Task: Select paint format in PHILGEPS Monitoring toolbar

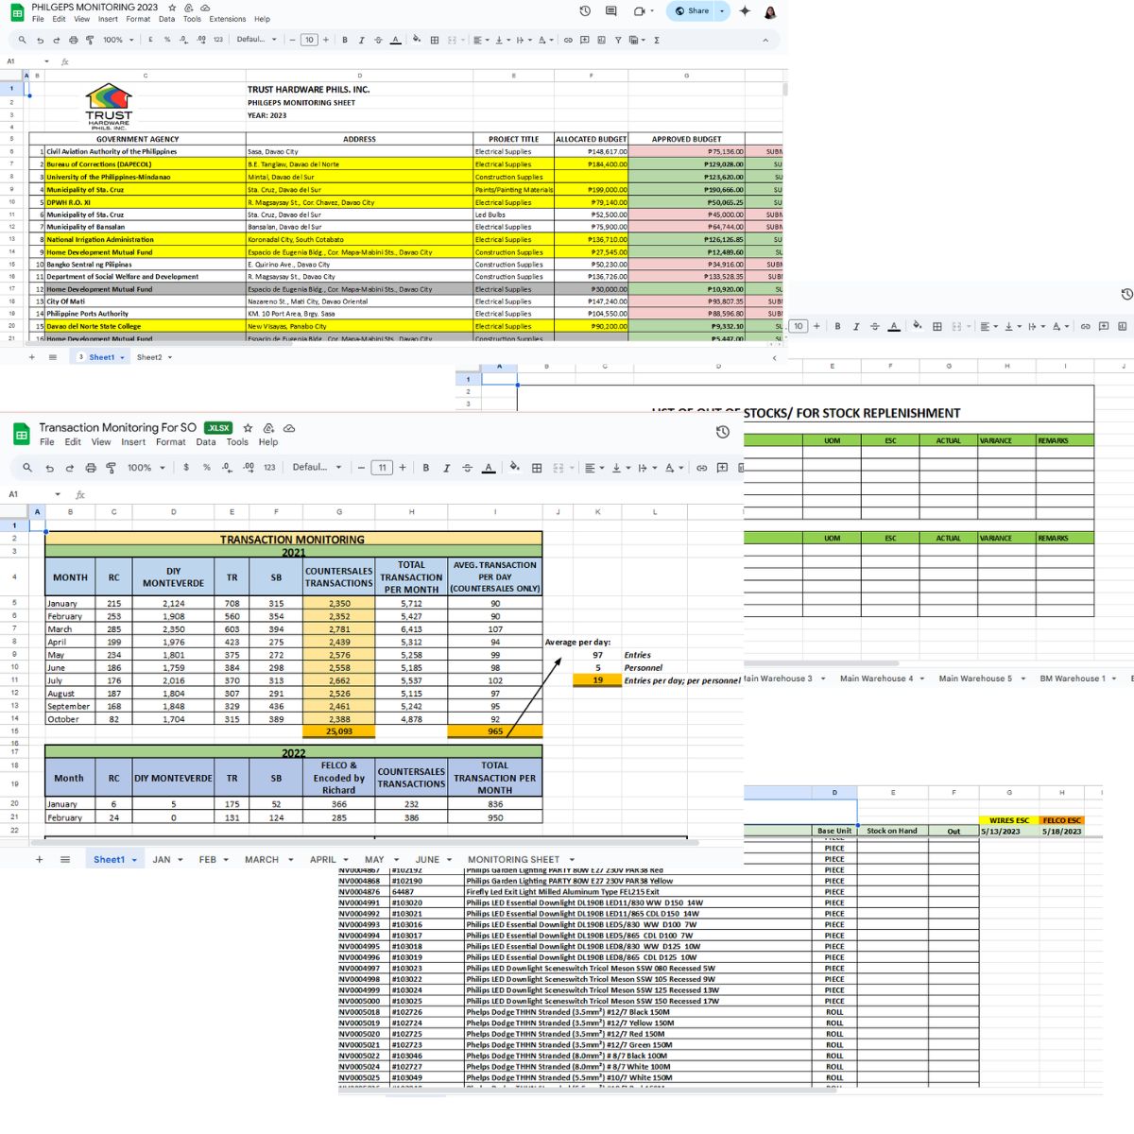Action: 90,40
